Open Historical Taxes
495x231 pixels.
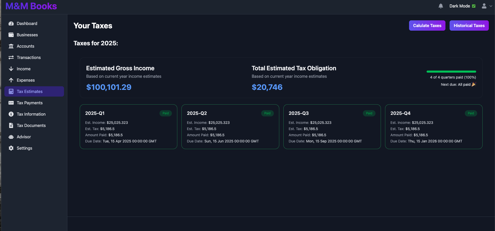(x=469, y=25)
